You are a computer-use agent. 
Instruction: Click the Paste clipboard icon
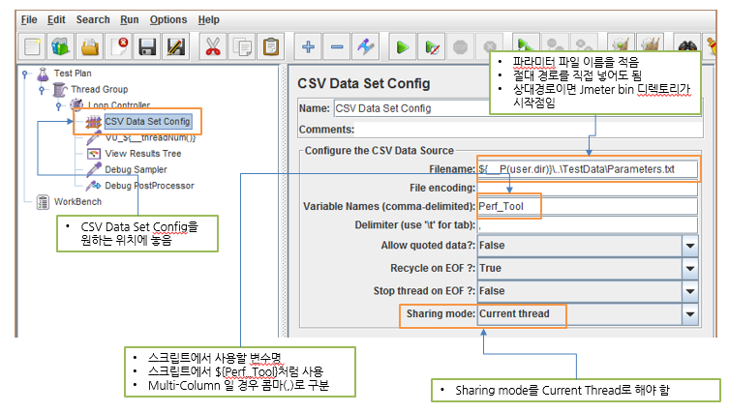tap(271, 46)
